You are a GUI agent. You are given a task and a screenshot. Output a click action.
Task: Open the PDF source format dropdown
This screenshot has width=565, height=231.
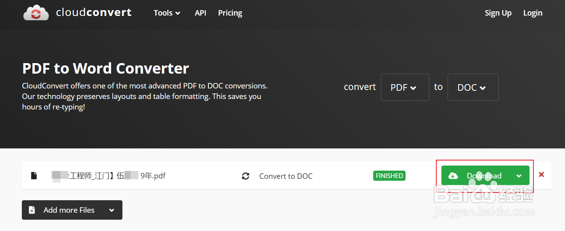point(405,87)
